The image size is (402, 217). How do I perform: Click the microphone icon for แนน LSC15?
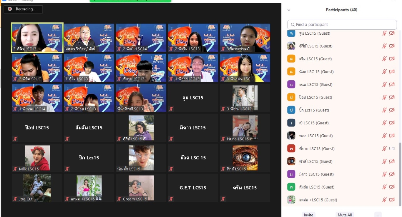click(x=384, y=84)
